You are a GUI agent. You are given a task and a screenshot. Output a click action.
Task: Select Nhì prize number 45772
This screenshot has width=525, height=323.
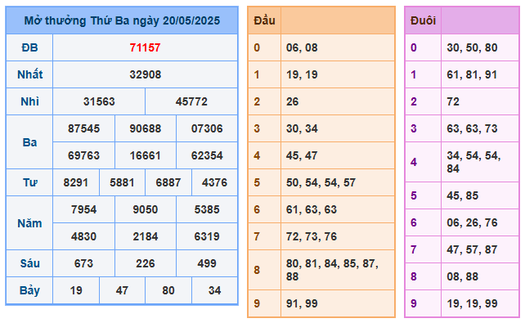pos(191,101)
